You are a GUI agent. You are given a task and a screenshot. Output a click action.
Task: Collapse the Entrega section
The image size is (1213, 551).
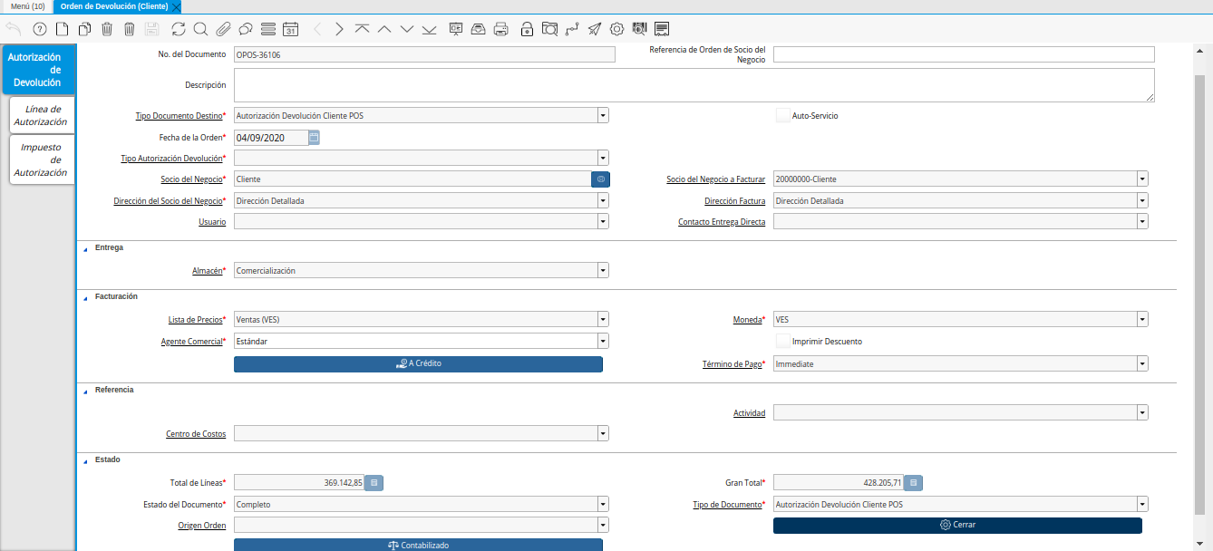[86, 248]
